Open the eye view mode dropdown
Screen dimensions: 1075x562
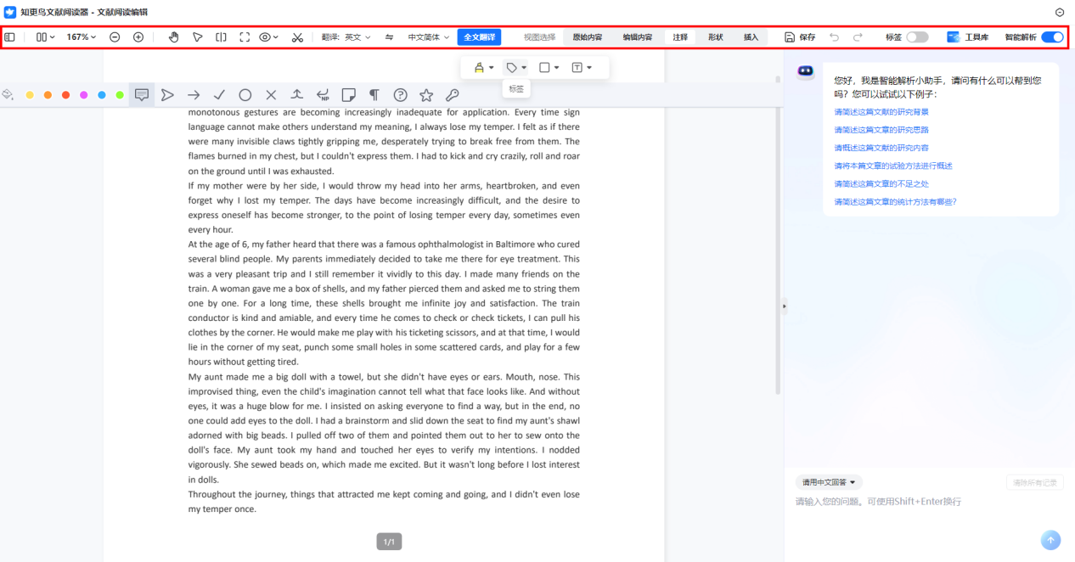[269, 37]
